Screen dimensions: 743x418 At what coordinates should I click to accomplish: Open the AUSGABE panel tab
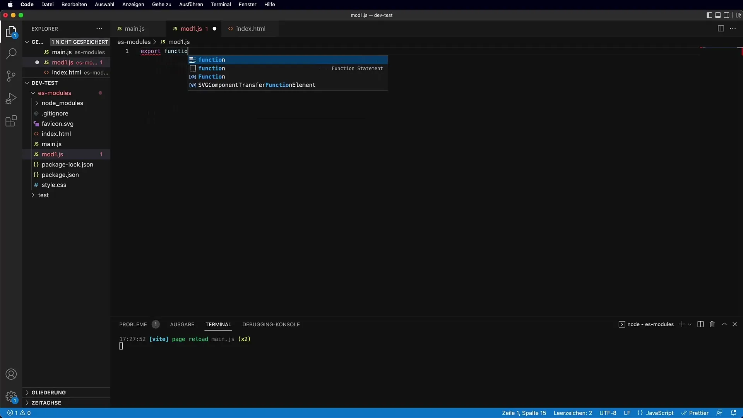(x=182, y=324)
